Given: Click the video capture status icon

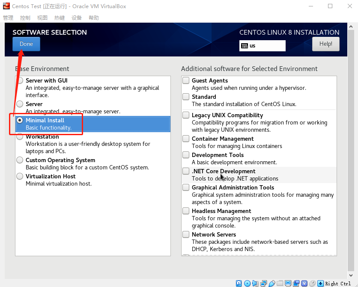Looking at the screenshot, I should pos(296,283).
